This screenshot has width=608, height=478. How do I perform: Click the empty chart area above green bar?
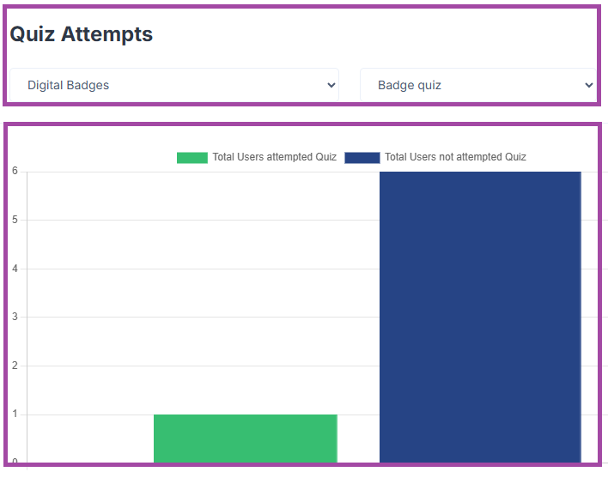tap(245, 292)
